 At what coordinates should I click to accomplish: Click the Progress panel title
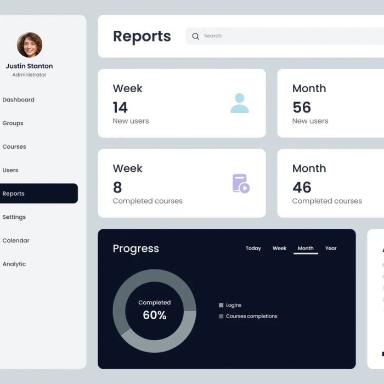[136, 249]
